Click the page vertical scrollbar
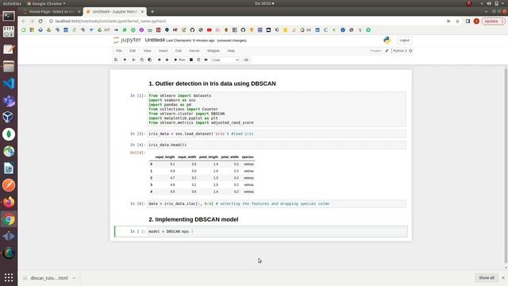 [506, 165]
